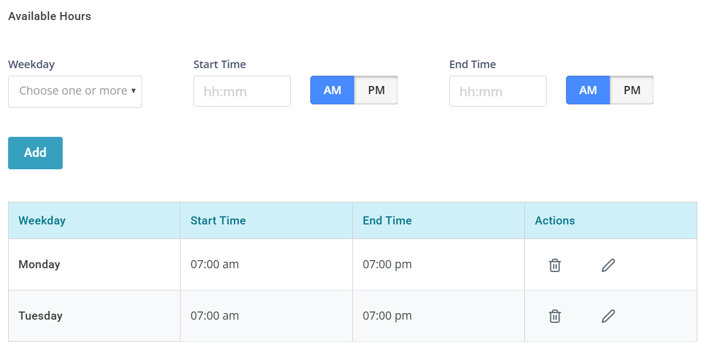Edit the Monday availability row
The width and height of the screenshot is (706, 351).
(608, 265)
